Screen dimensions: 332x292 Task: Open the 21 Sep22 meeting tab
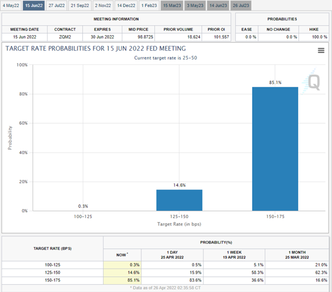coord(80,5)
